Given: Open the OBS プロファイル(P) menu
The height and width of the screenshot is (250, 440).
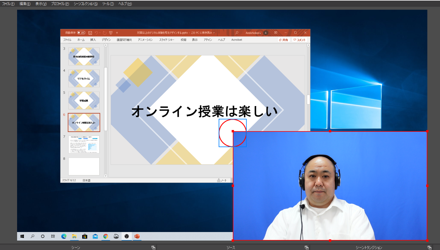Looking at the screenshot, I should click(60, 4).
